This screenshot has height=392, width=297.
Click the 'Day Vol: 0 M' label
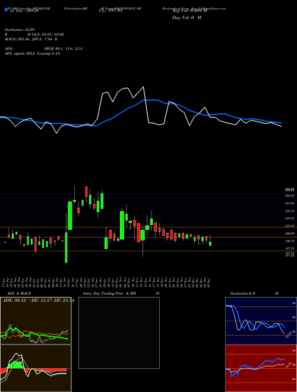tap(187, 18)
